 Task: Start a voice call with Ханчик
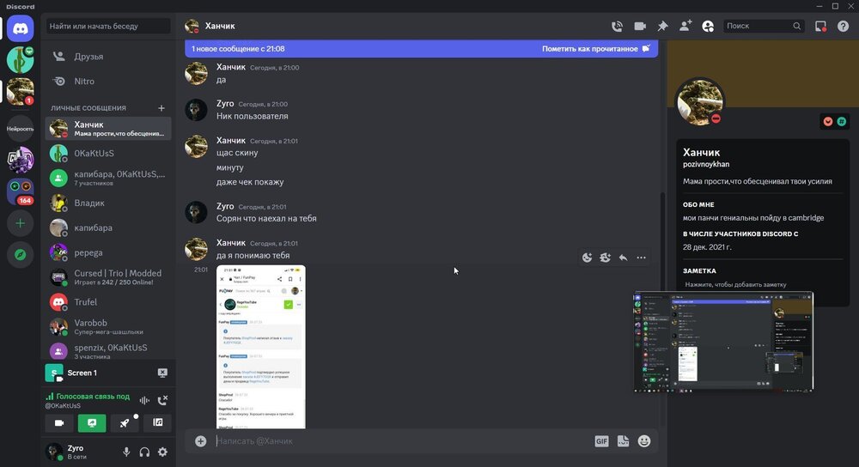click(x=617, y=27)
